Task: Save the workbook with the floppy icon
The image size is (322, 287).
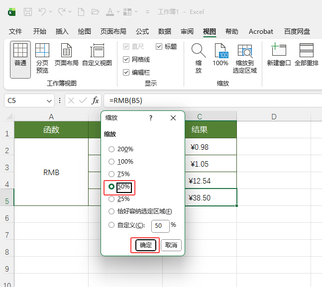Action: coord(28,12)
